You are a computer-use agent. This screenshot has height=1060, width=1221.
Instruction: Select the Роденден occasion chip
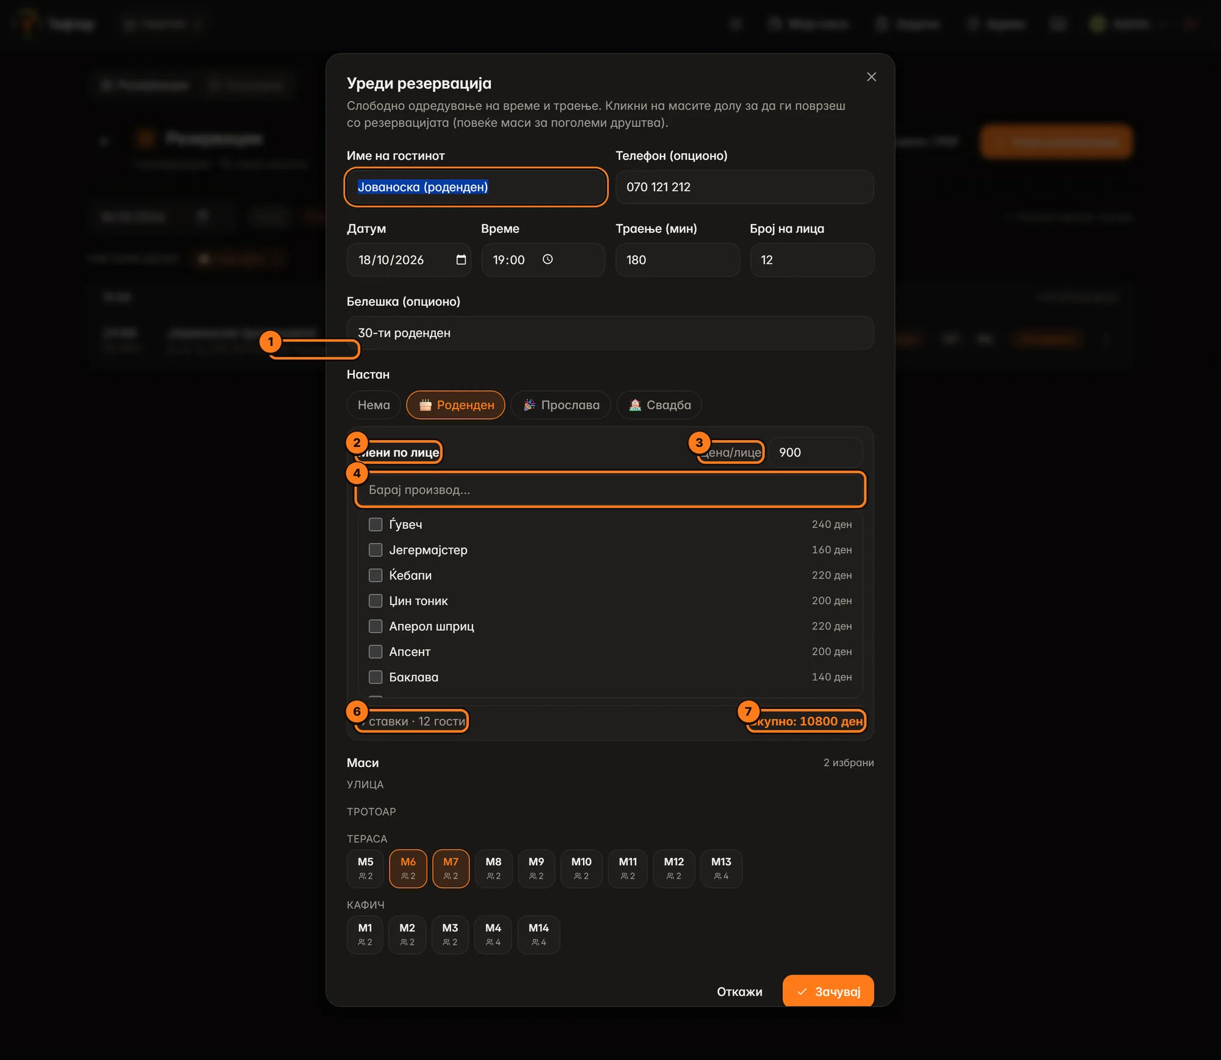click(x=455, y=405)
